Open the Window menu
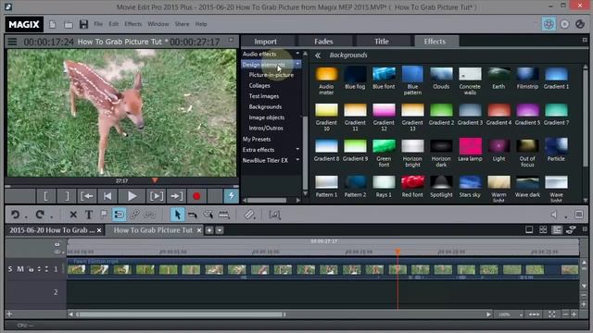 coord(158,24)
